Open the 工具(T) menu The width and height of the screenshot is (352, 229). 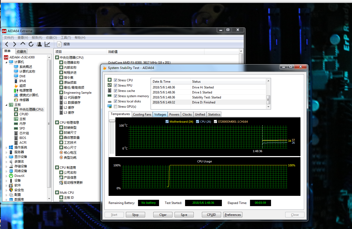tap(66, 38)
